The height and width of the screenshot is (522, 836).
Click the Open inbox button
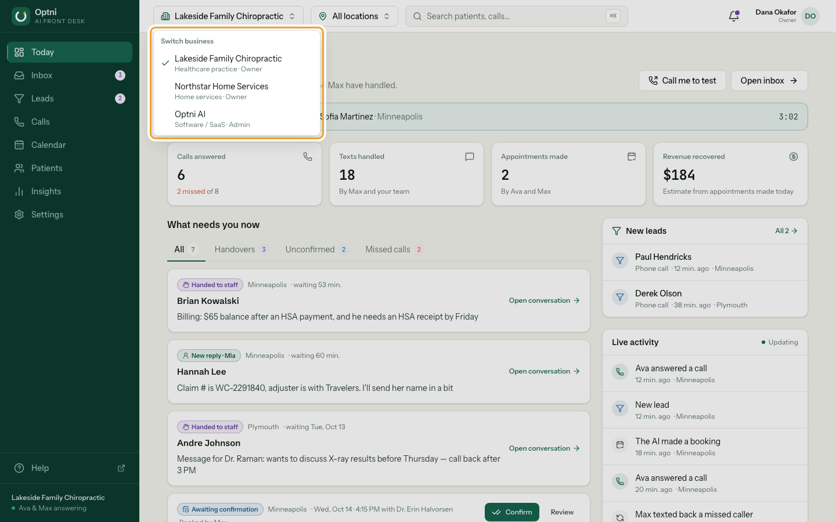point(769,81)
